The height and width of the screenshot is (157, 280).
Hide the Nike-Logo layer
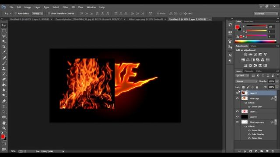coord(237,98)
